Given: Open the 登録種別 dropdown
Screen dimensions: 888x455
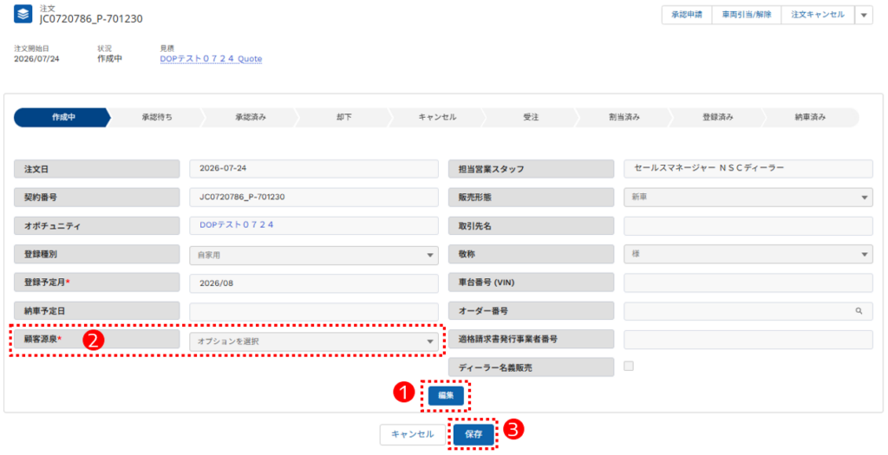Looking at the screenshot, I should click(x=314, y=255).
